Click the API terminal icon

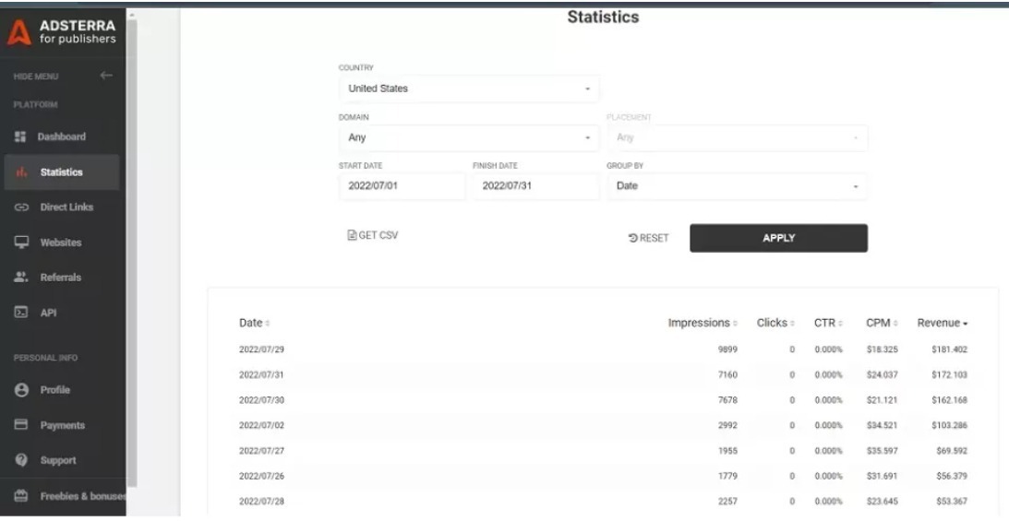click(x=21, y=313)
